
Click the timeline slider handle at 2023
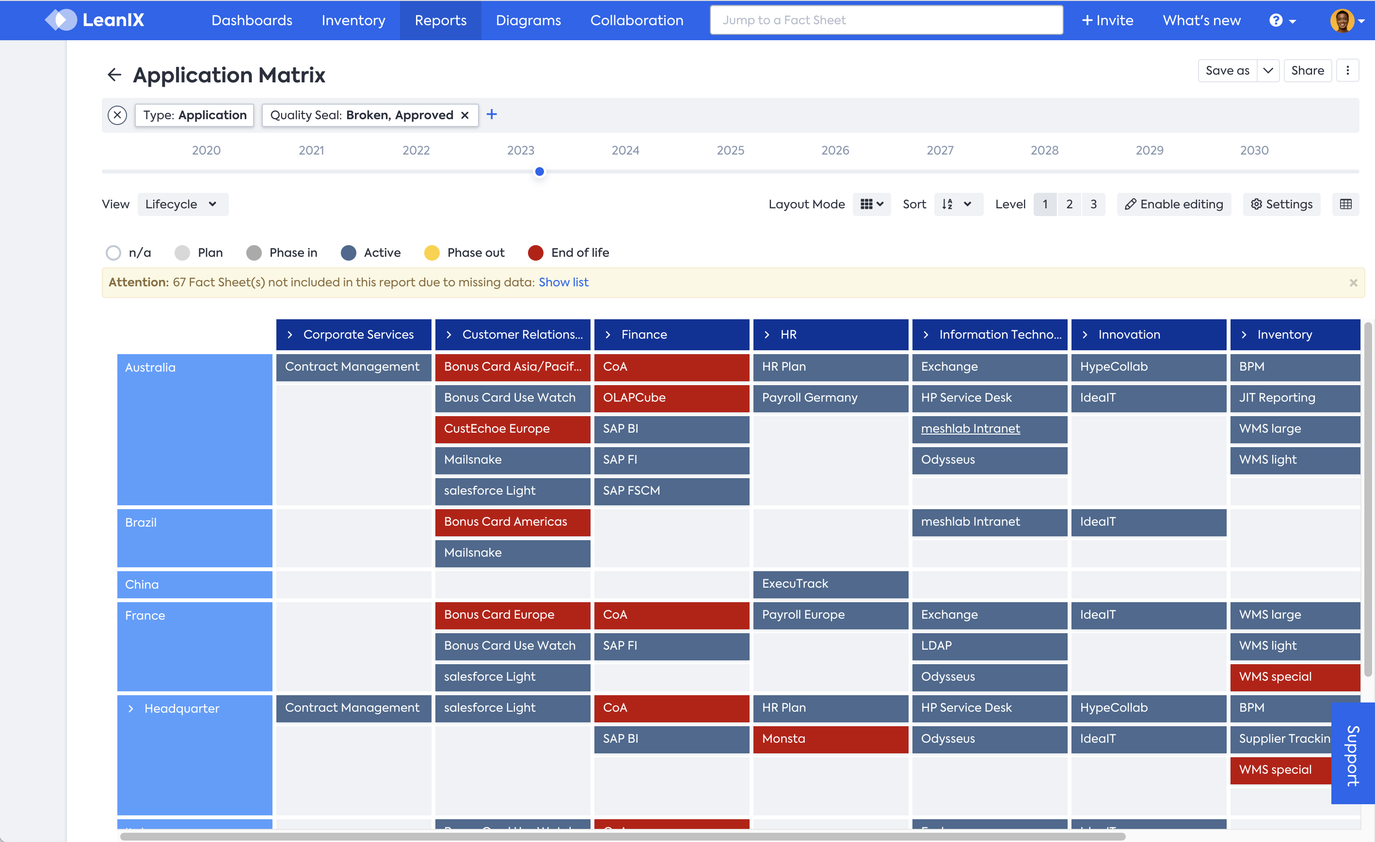click(x=540, y=172)
